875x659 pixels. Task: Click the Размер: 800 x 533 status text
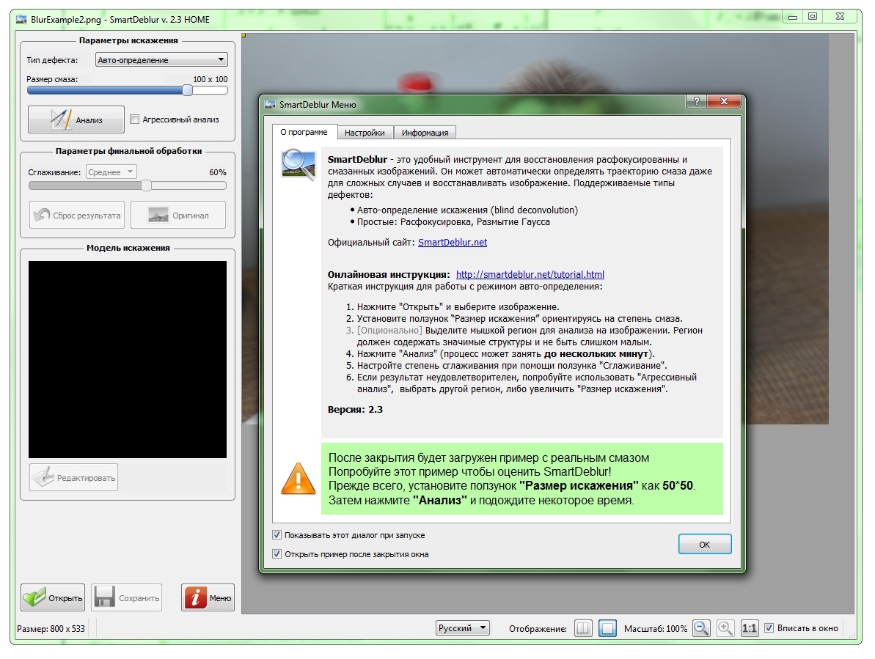coord(51,628)
